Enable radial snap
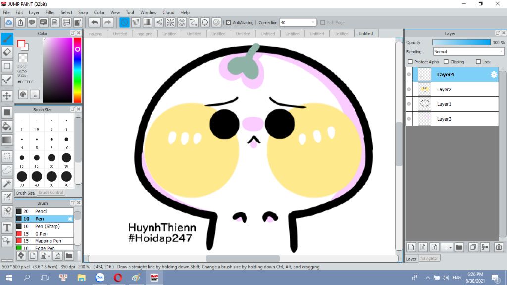Image resolution: width=507 pixels, height=285 pixels. (170, 22)
